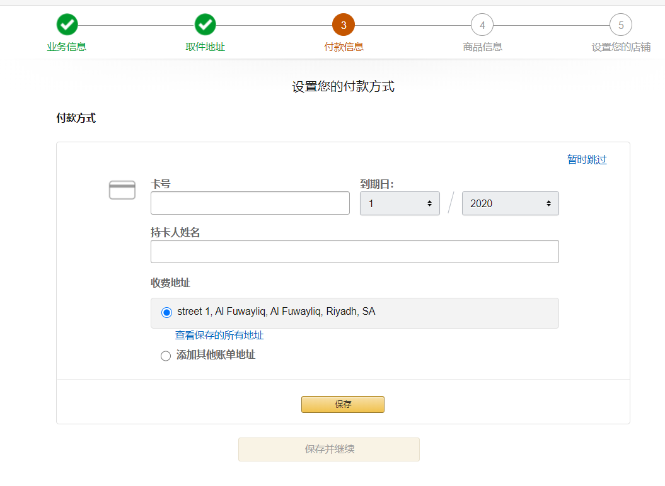
Task: Click the orange step 3 circle
Action: tap(344, 25)
